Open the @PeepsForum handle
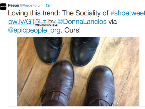Screen dimensions: 145x109 (31, 5)
